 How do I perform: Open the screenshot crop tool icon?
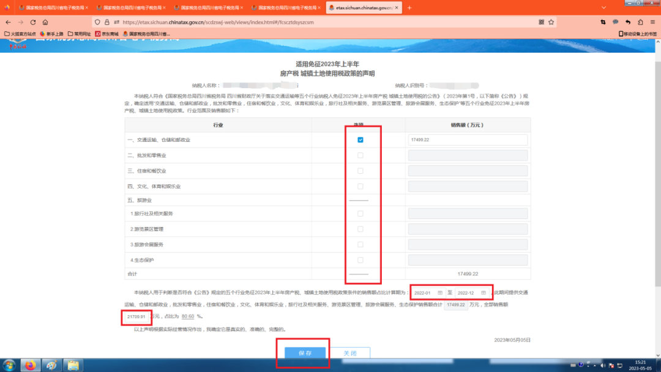[603, 22]
